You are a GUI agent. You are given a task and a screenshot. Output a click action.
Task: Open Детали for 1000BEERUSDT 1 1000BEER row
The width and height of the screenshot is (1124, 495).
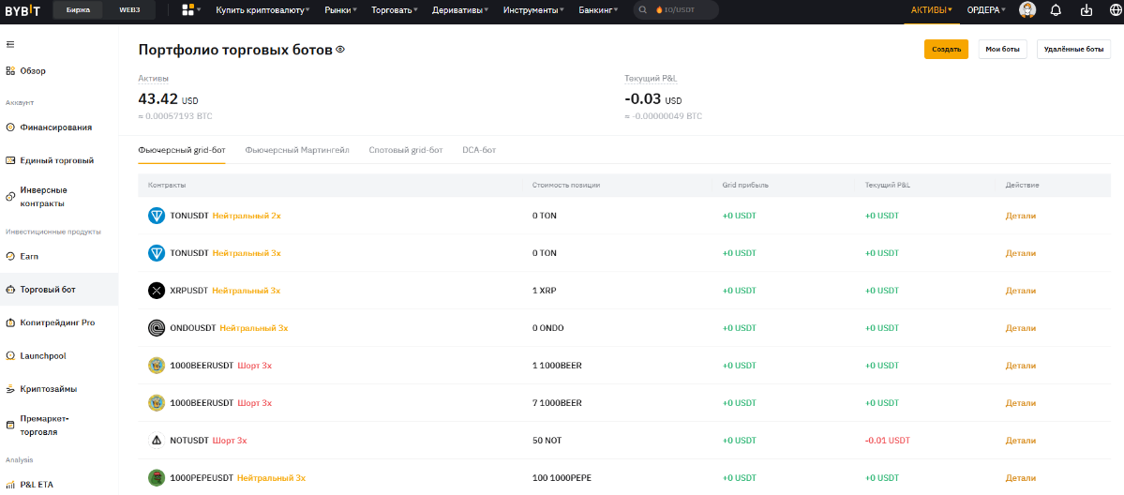tap(1020, 365)
